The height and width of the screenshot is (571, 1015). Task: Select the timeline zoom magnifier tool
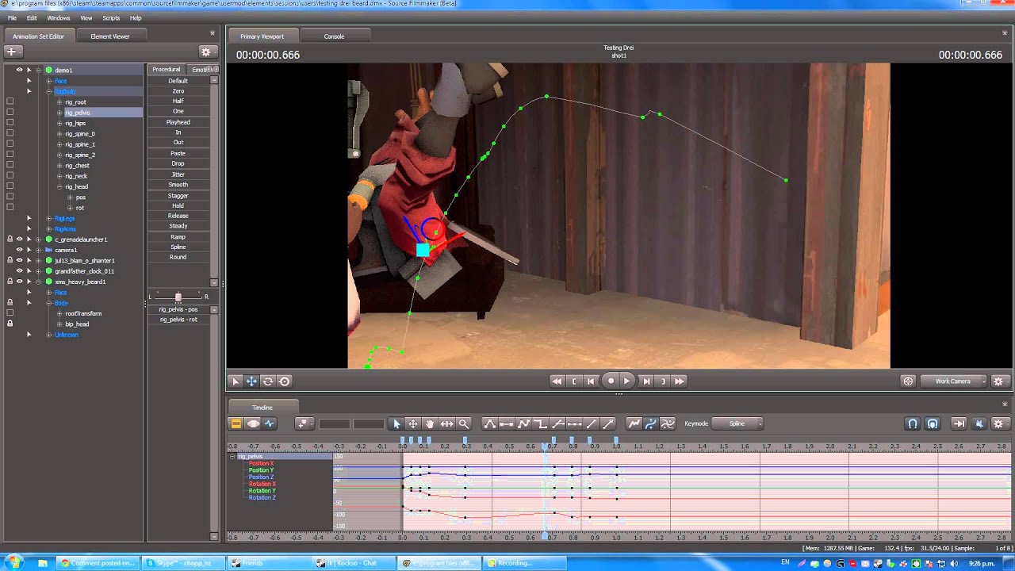pos(464,423)
